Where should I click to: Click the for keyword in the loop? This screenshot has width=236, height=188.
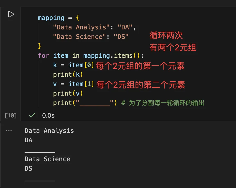(44, 56)
